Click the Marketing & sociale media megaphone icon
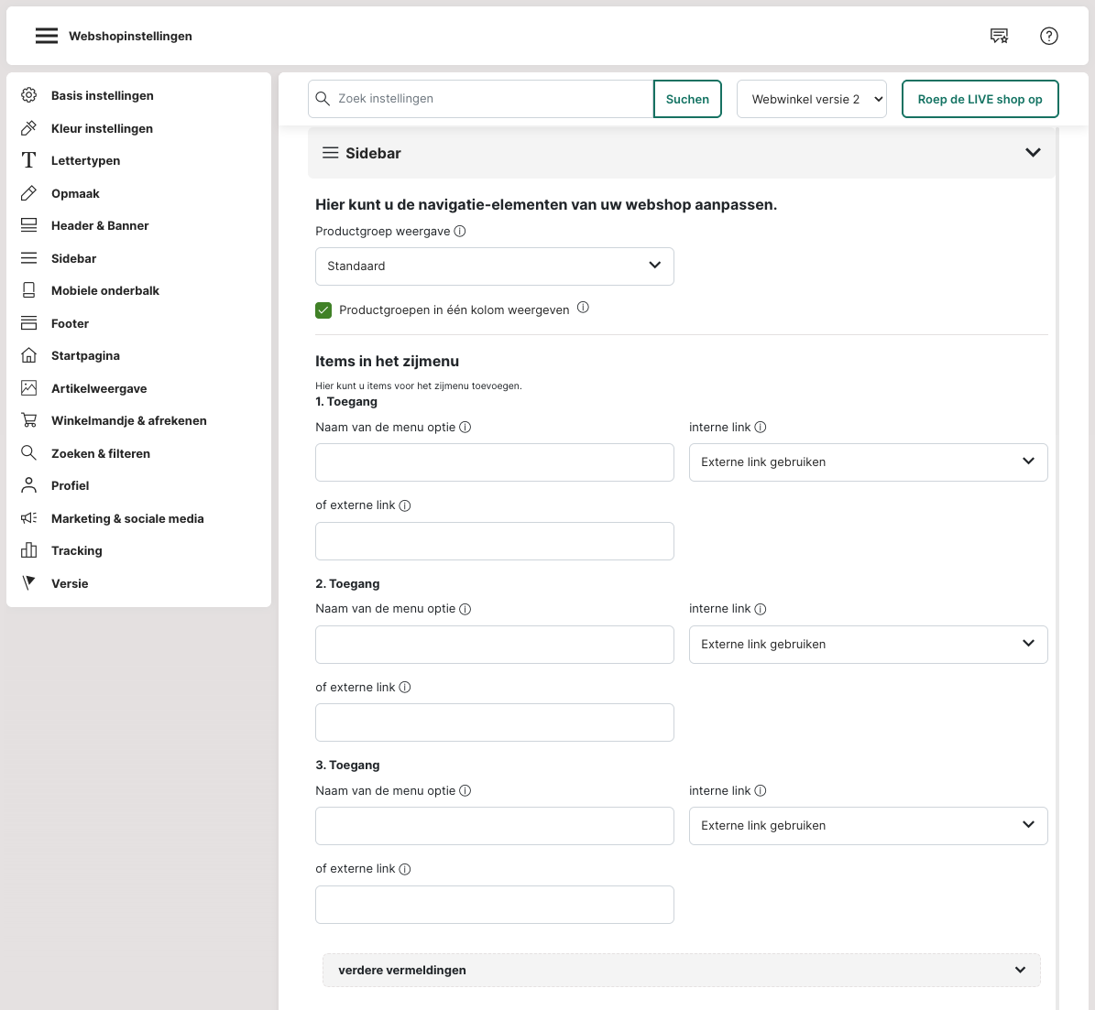Screen dimensions: 1095x1010 (29, 518)
